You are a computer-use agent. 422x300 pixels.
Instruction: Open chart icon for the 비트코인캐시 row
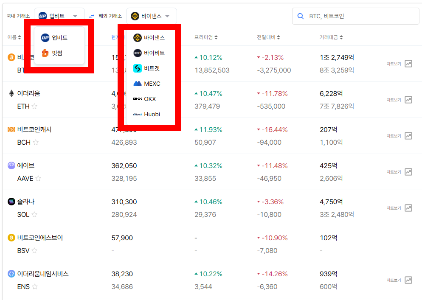(408, 136)
